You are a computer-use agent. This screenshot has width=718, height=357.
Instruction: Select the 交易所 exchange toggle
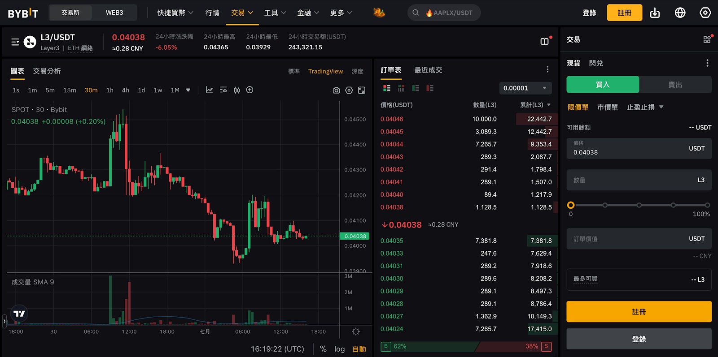click(x=70, y=13)
